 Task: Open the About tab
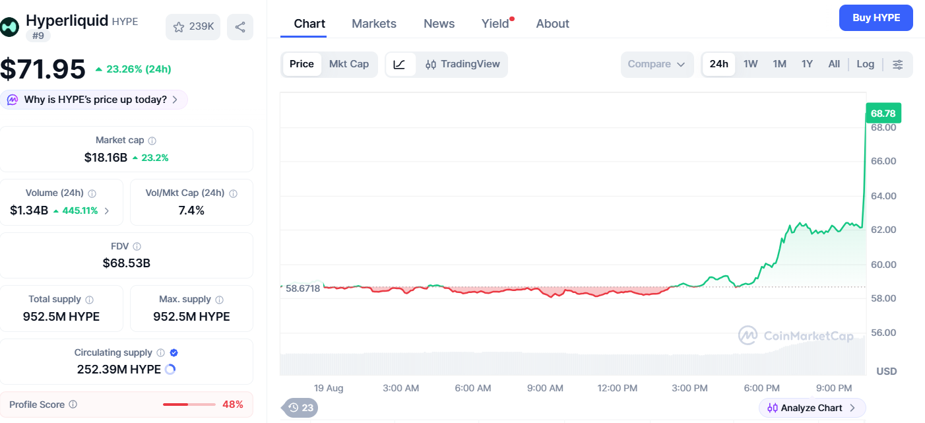click(552, 24)
